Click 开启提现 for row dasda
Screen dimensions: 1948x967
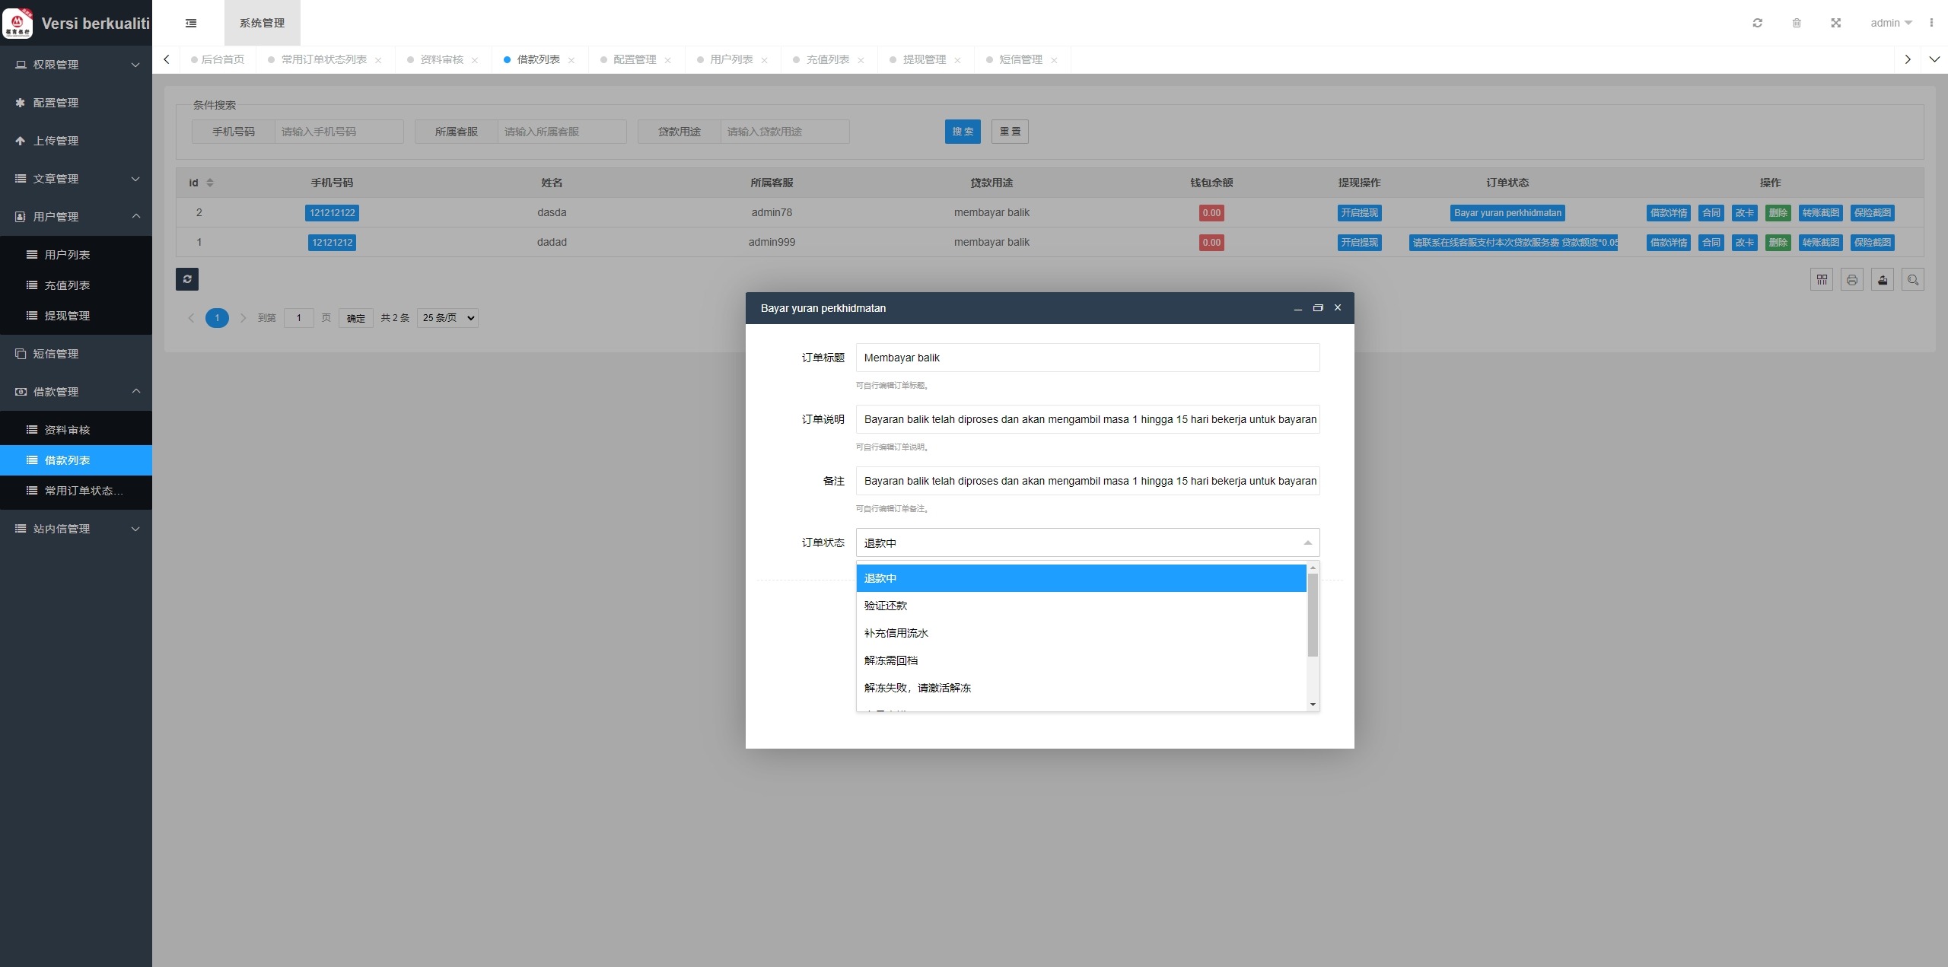click(1359, 213)
